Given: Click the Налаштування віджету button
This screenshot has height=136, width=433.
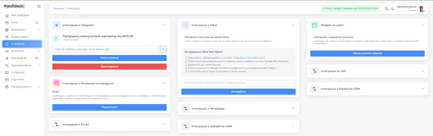Looking at the screenshot, I should point(367,53).
